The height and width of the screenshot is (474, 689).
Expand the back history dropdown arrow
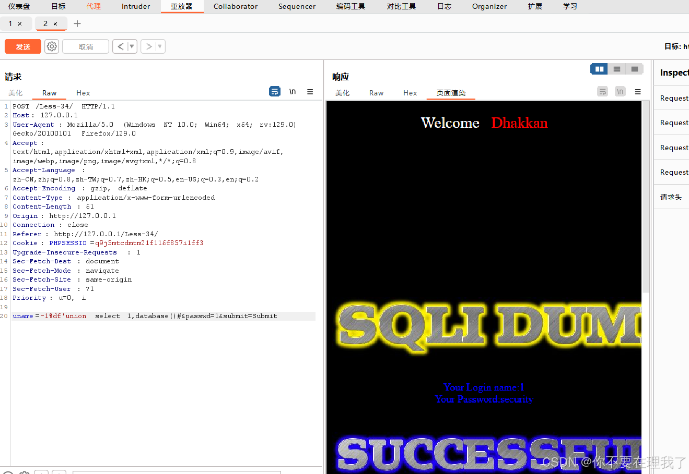coord(132,46)
